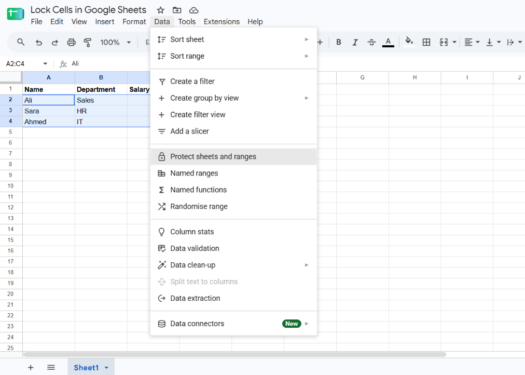Open the Google Sheets home icon
The image size is (525, 375).
(16, 14)
